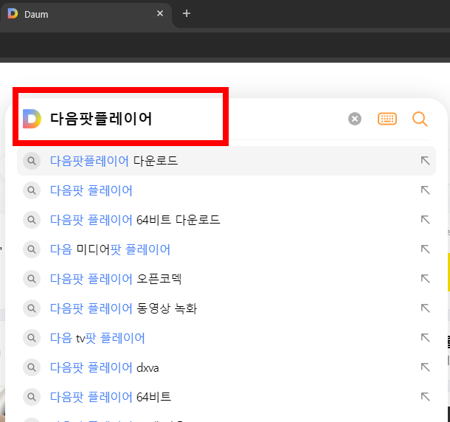This screenshot has height=422, width=450.
Task: Fill arrow for 다음팟플레이어 다운로드 suggestion
Action: click(x=426, y=161)
